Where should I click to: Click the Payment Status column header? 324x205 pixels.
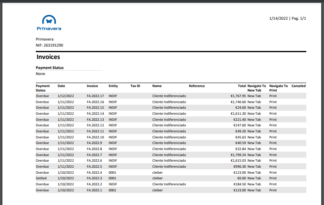pyautogui.click(x=43, y=88)
